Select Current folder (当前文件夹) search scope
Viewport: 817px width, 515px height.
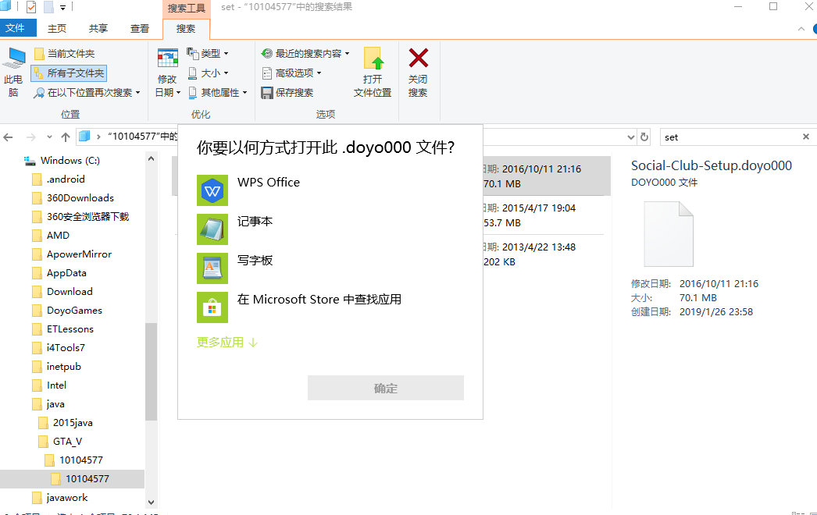[x=65, y=54]
